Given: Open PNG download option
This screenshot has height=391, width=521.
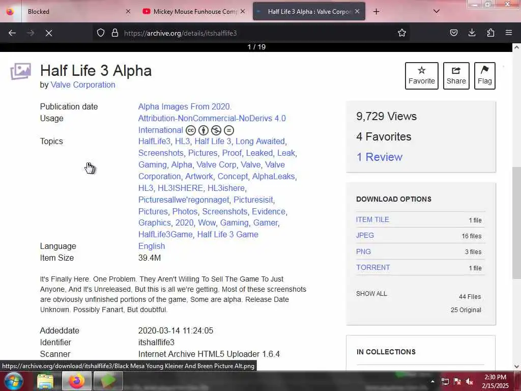Looking at the screenshot, I should point(363,252).
